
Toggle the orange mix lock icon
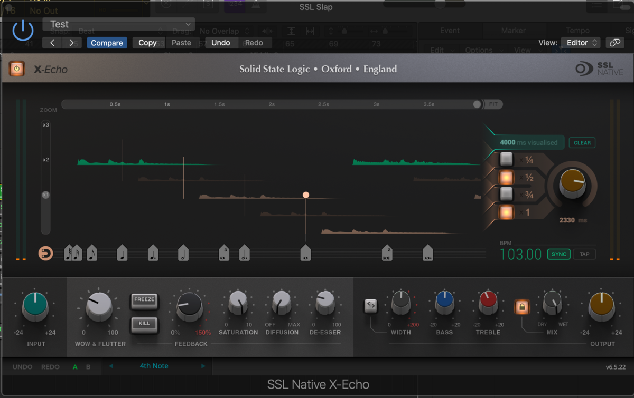pos(522,306)
